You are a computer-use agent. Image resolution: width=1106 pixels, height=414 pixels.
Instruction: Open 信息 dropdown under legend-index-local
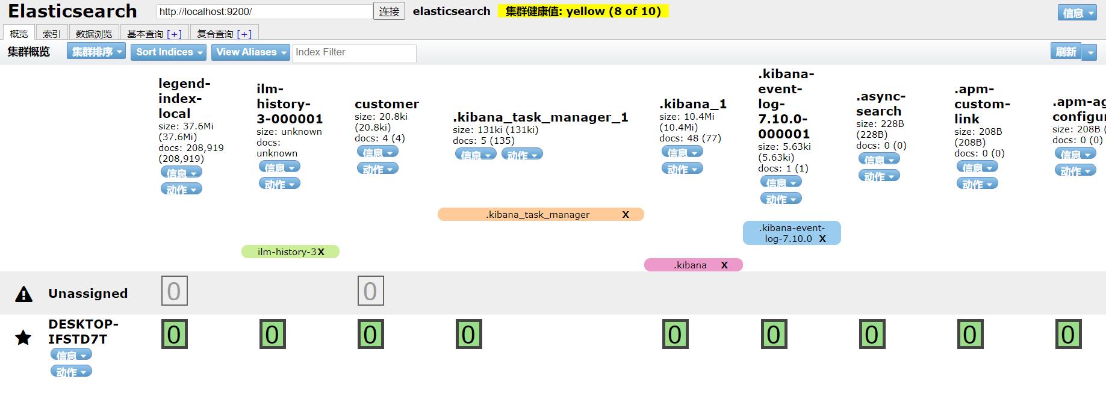(x=181, y=173)
